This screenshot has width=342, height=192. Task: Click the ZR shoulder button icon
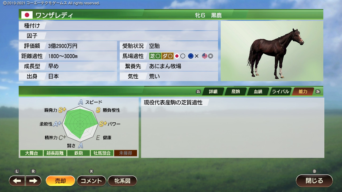[318, 91]
